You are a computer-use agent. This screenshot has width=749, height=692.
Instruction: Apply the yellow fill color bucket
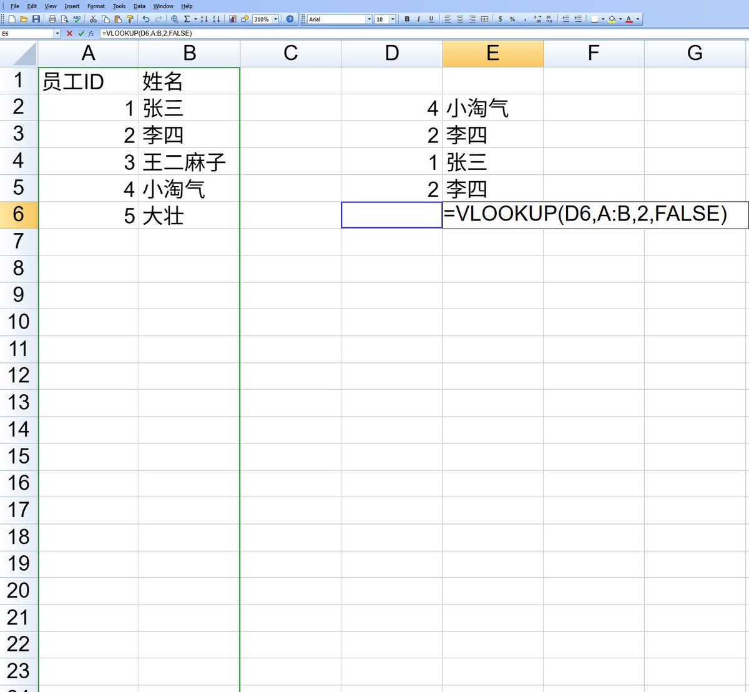612,19
